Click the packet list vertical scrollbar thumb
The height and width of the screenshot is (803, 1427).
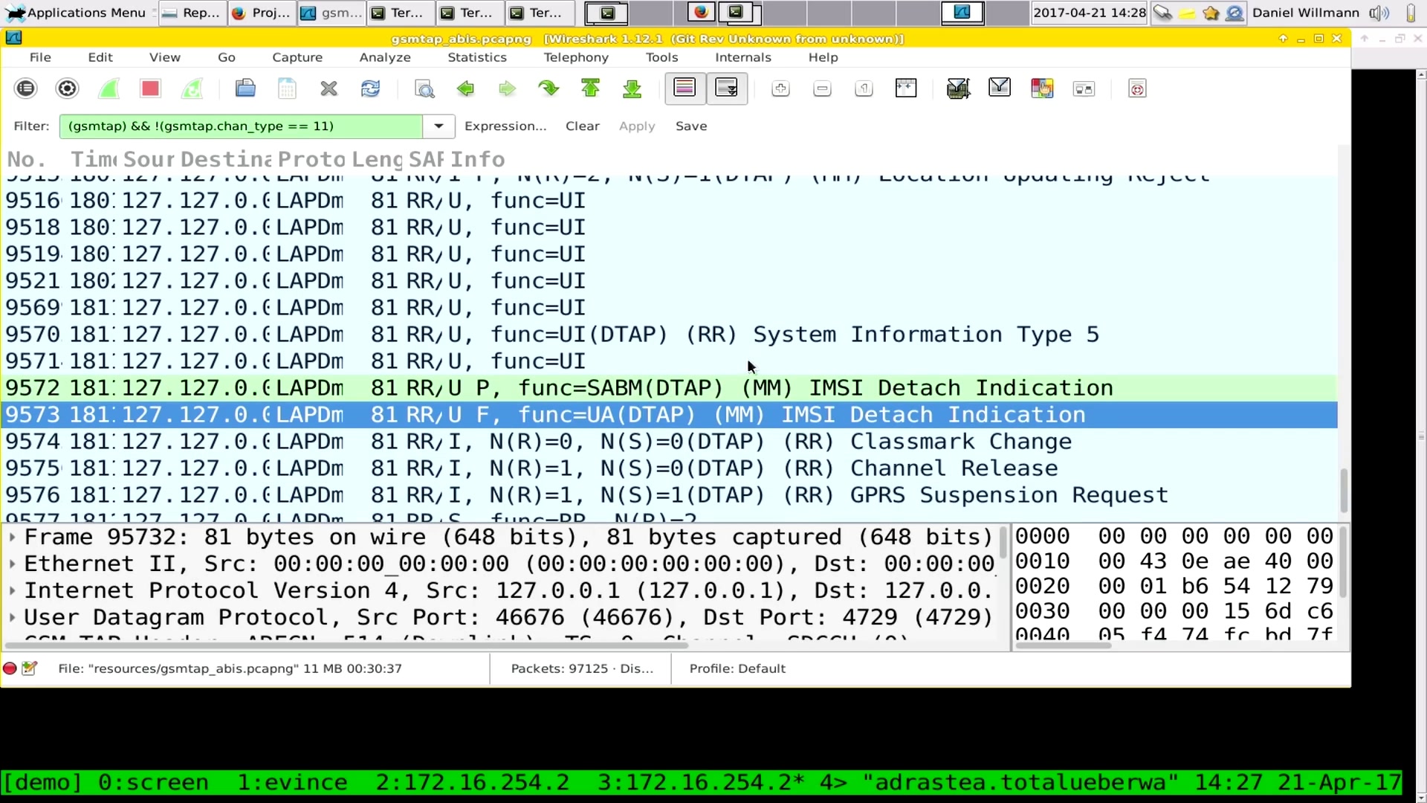pos(1343,491)
